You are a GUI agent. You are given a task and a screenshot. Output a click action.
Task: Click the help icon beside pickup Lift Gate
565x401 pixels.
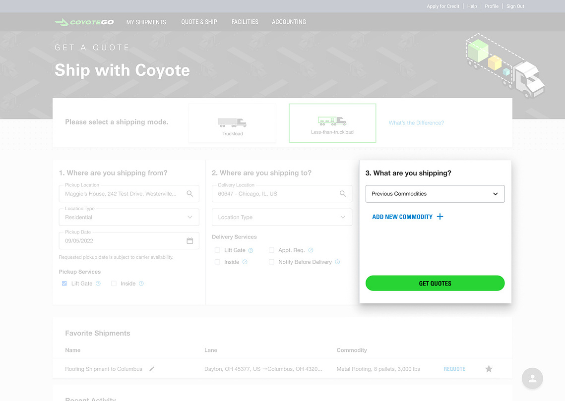click(98, 284)
